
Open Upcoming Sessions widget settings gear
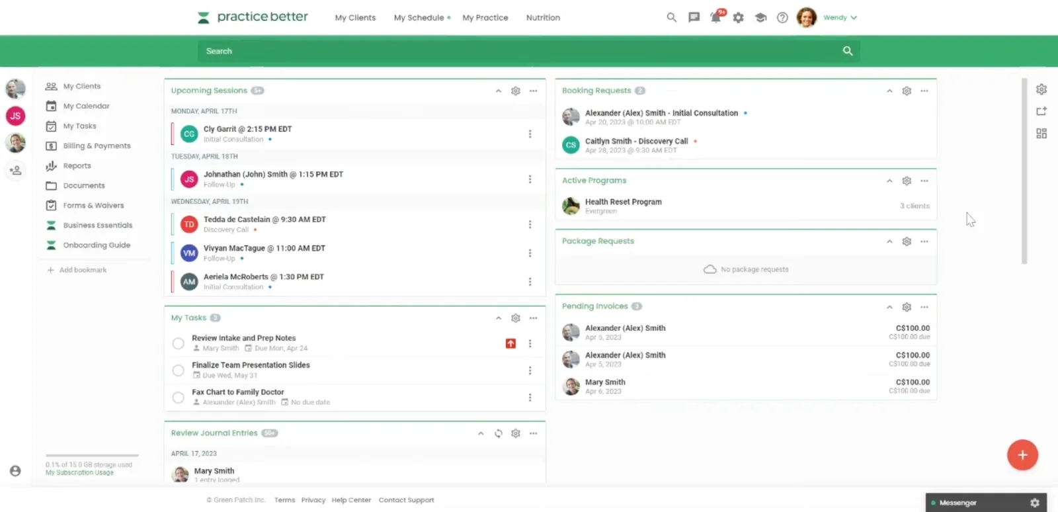coord(516,91)
